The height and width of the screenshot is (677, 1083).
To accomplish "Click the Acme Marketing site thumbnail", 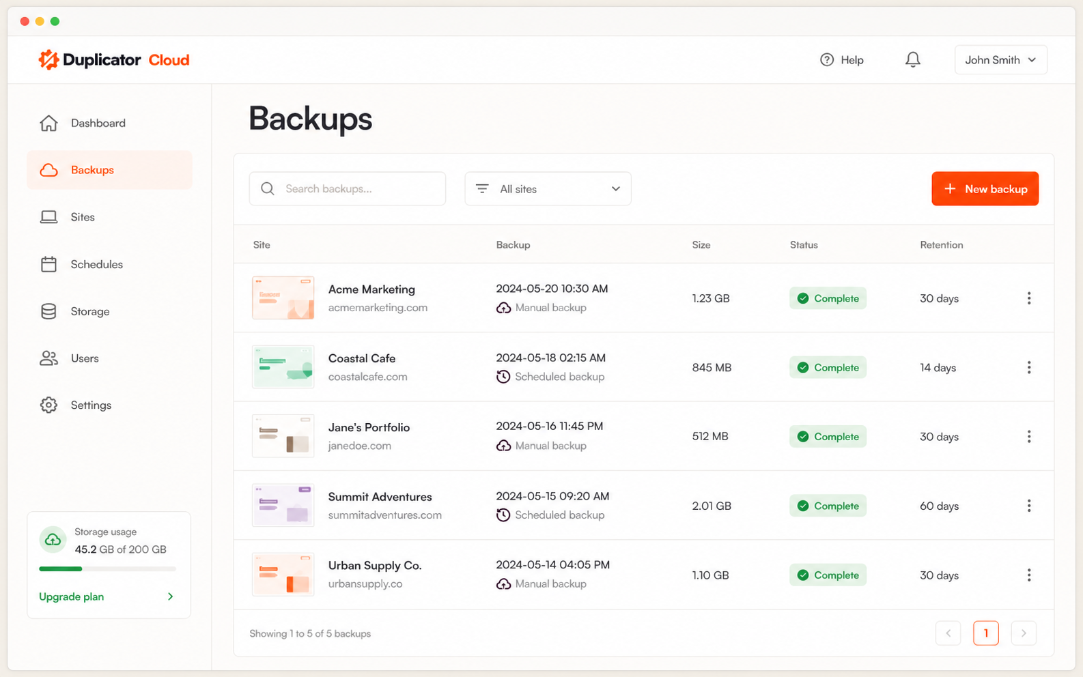I will [x=283, y=298].
